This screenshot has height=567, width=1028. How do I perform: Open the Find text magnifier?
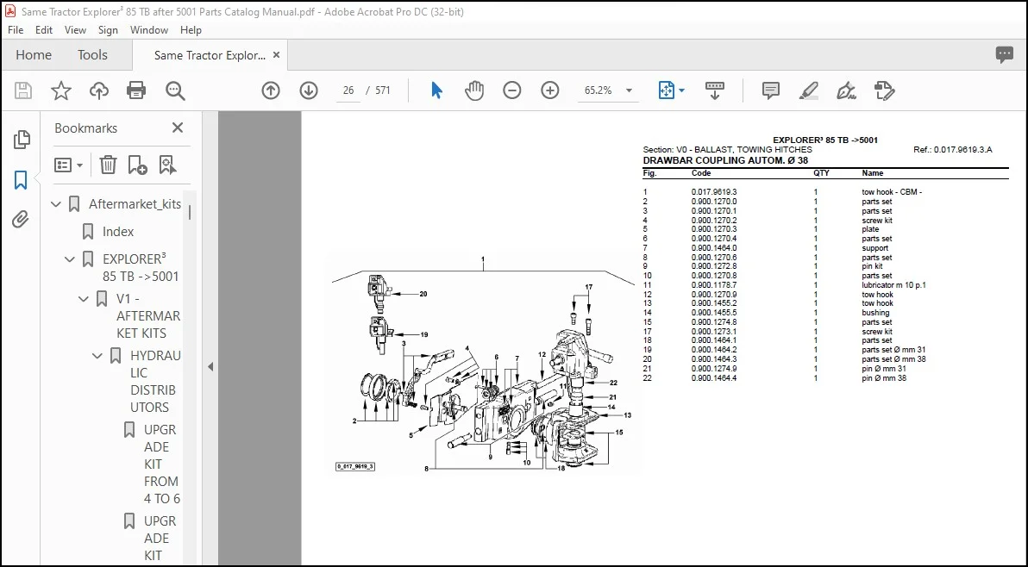pos(175,90)
